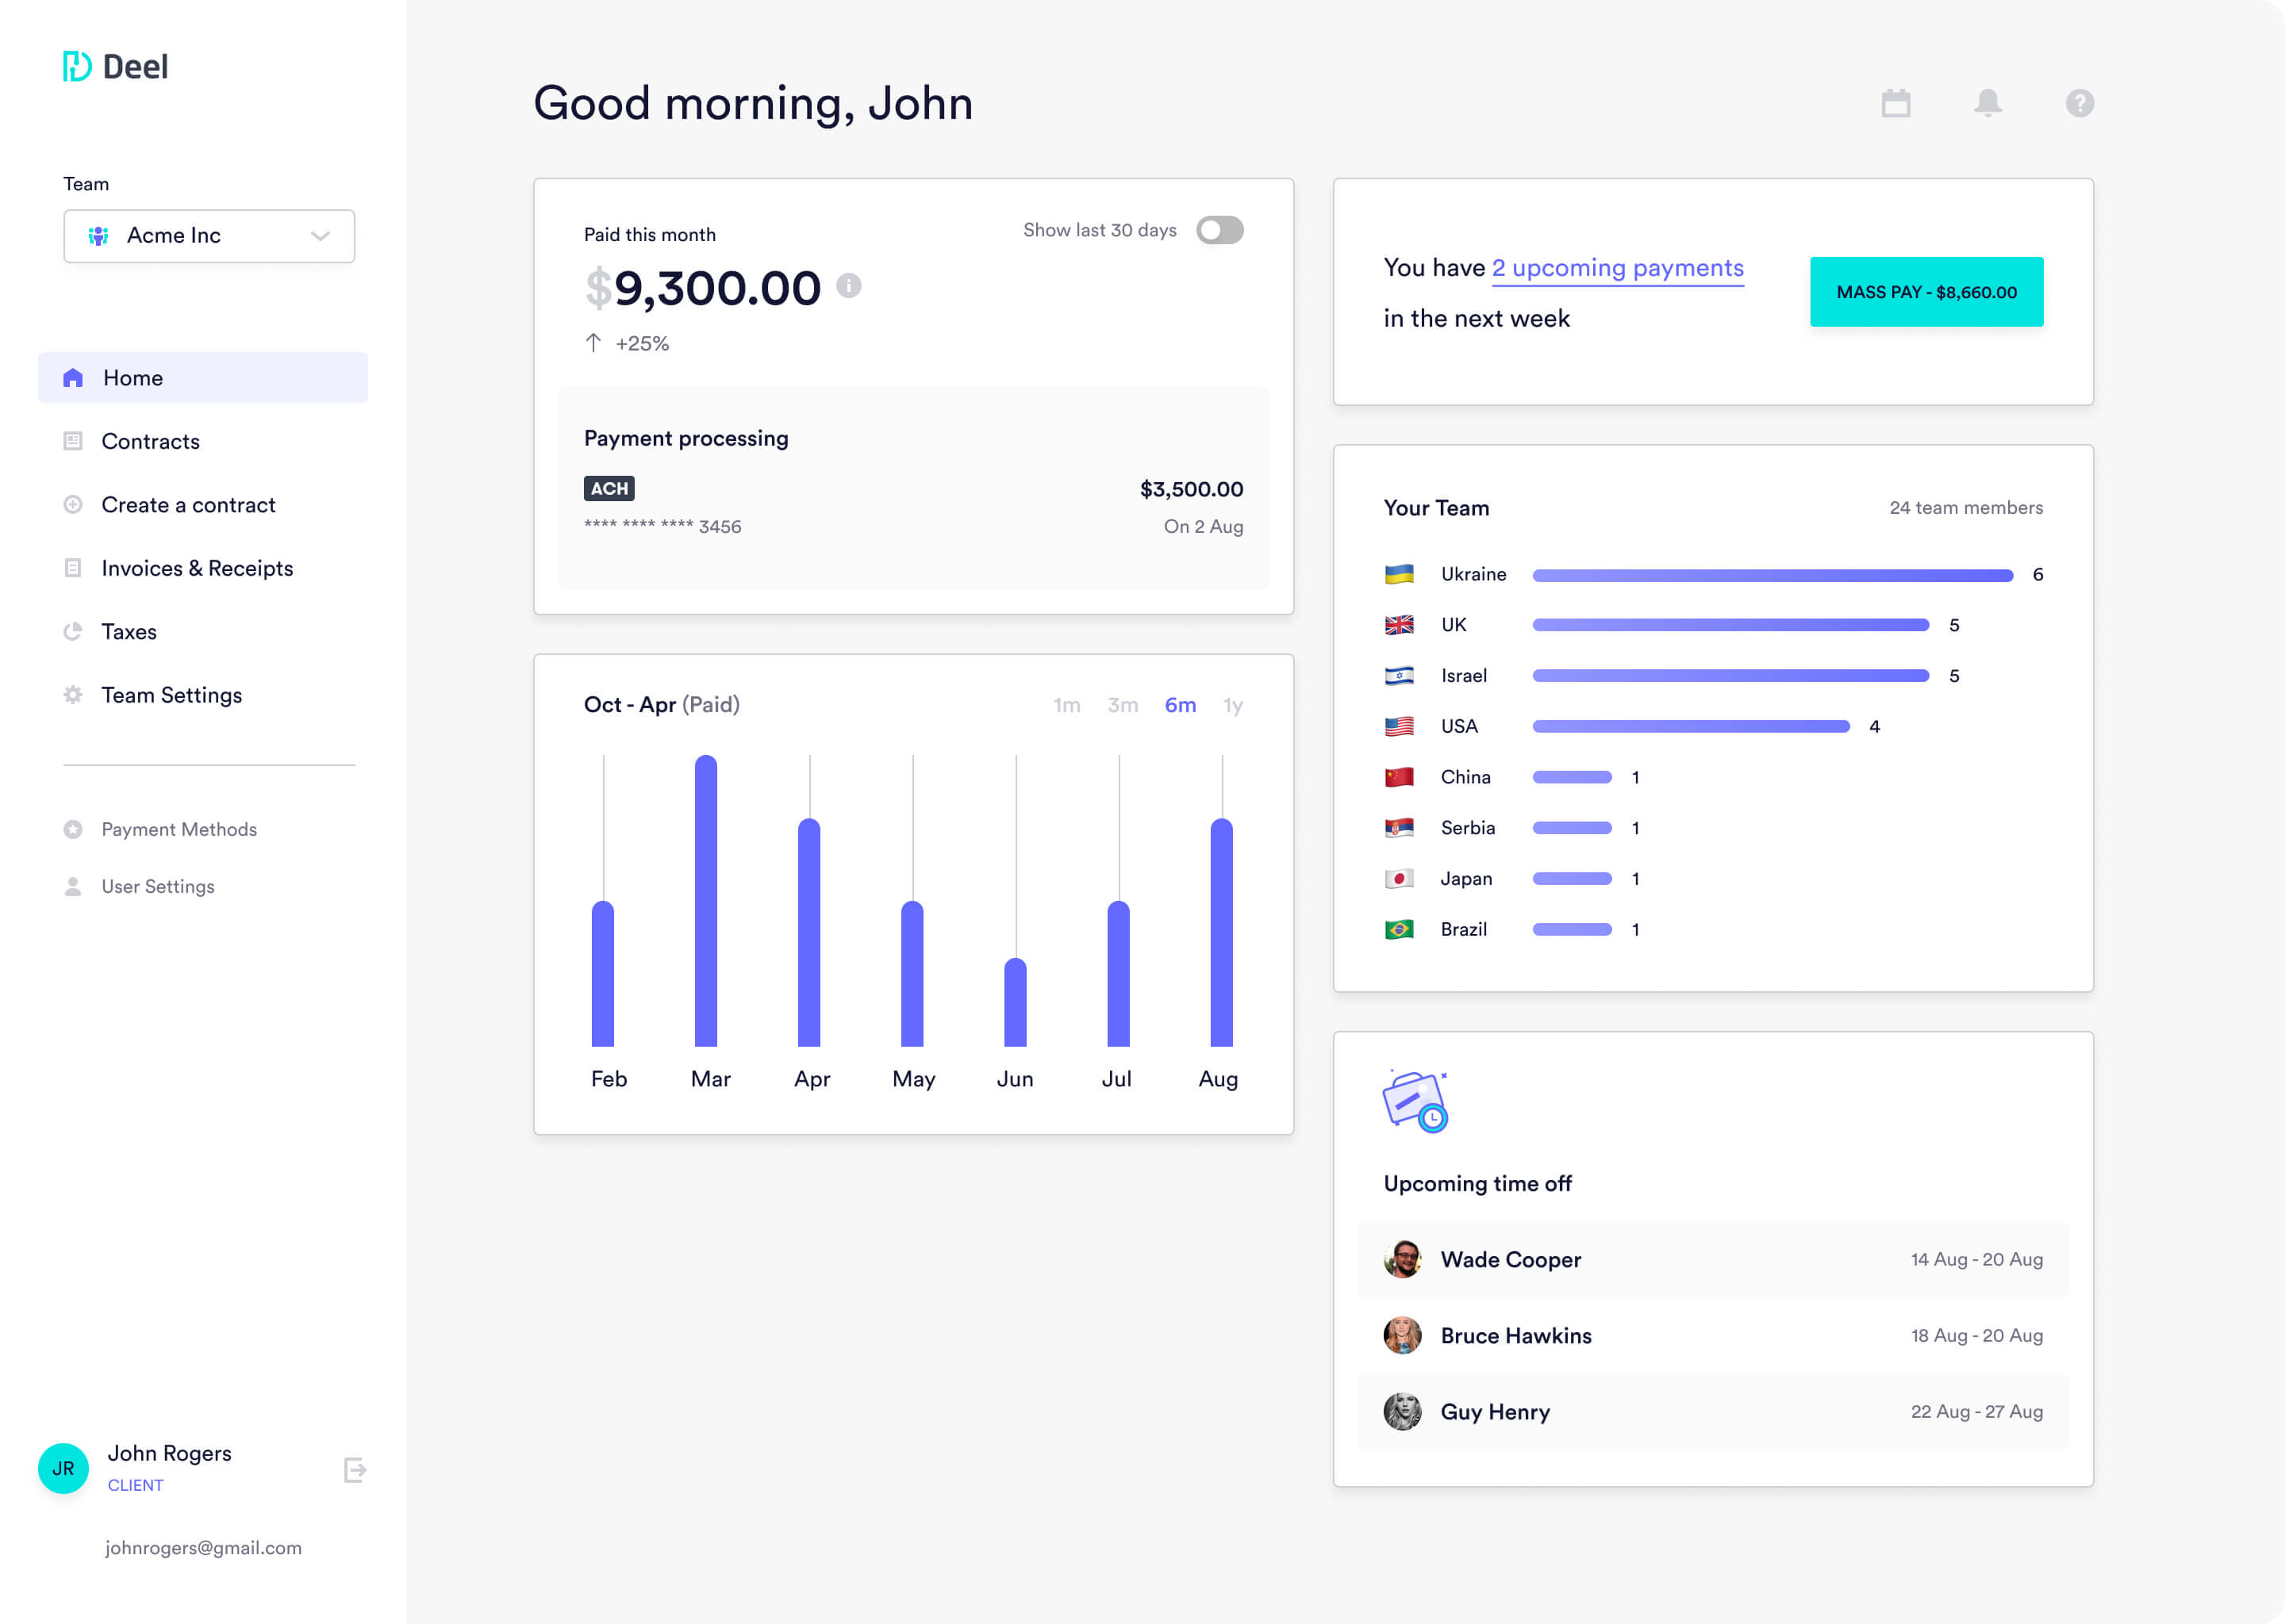Click the Mar bar in chart

click(705, 900)
